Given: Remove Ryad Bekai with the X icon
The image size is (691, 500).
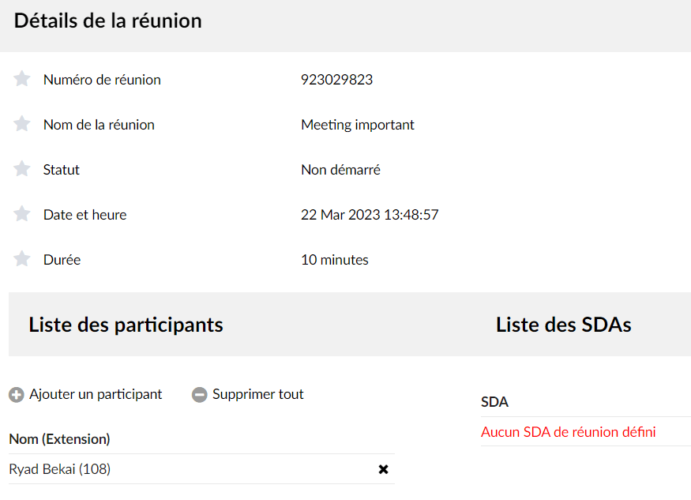Looking at the screenshot, I should tap(383, 469).
